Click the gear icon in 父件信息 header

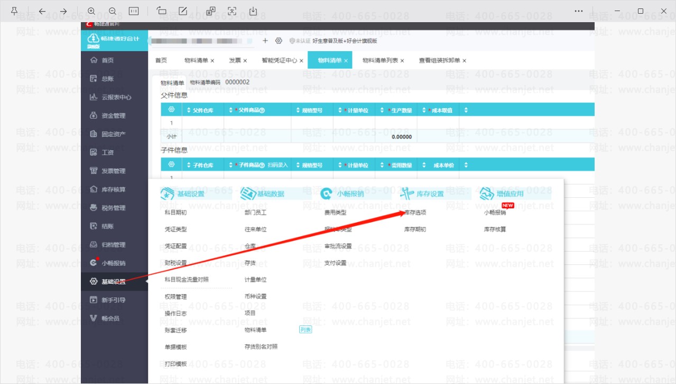pos(171,110)
